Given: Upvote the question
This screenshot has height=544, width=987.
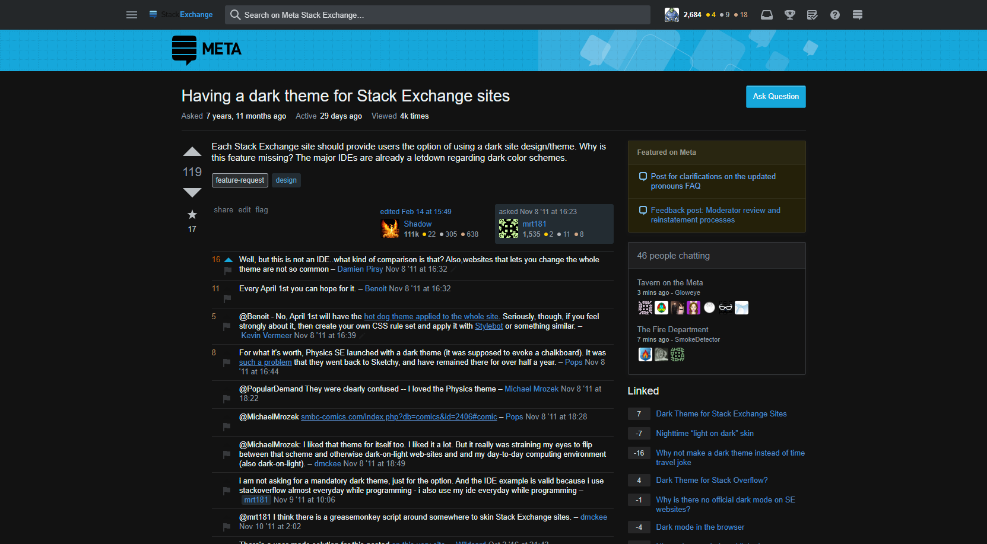Looking at the screenshot, I should coord(192,152).
